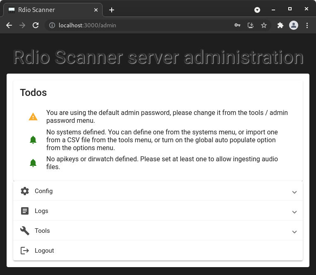Open the Logs panel label

(41, 211)
